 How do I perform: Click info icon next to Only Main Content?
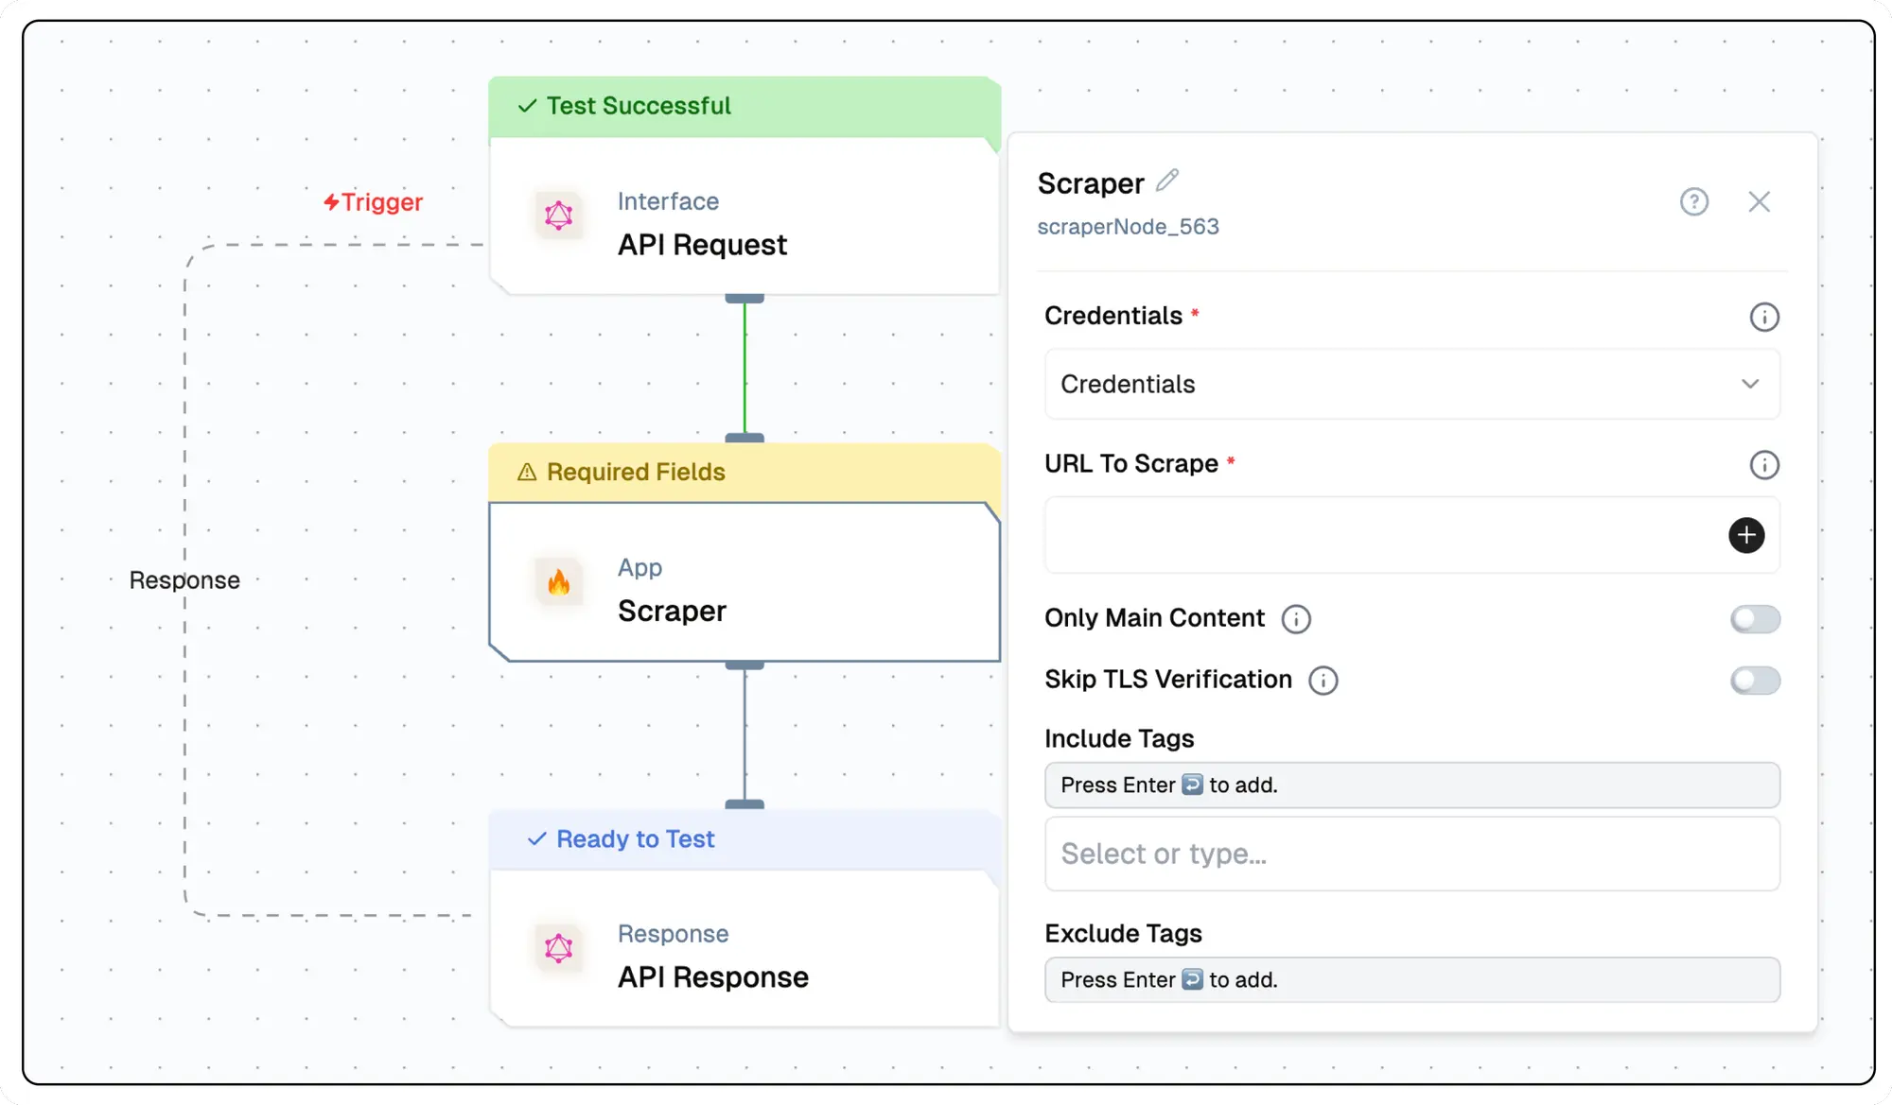click(1295, 619)
